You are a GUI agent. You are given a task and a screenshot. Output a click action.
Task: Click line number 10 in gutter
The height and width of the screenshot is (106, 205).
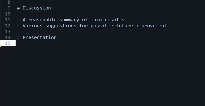tap(8, 14)
